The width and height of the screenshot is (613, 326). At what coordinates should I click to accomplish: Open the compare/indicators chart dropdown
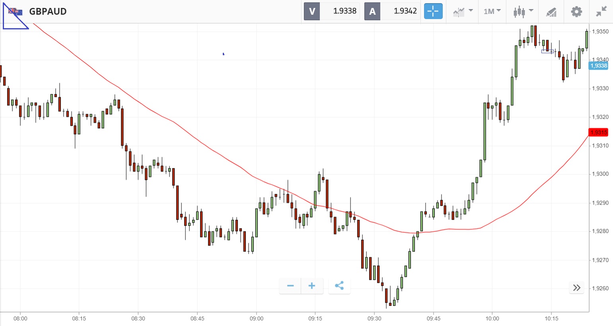(463, 12)
